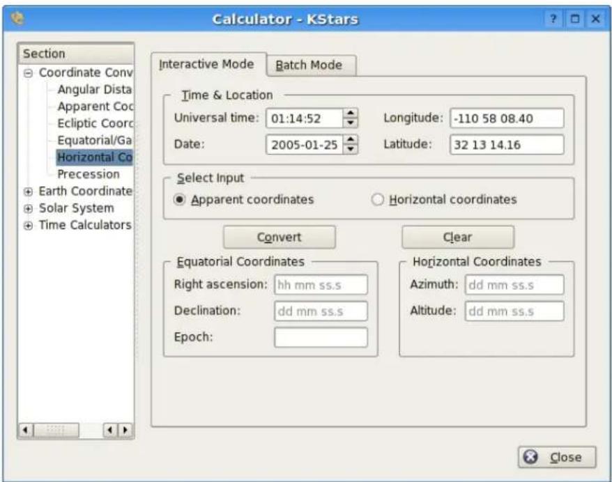Click the Date field
Image resolution: width=612 pixels, height=482 pixels.
(x=305, y=145)
